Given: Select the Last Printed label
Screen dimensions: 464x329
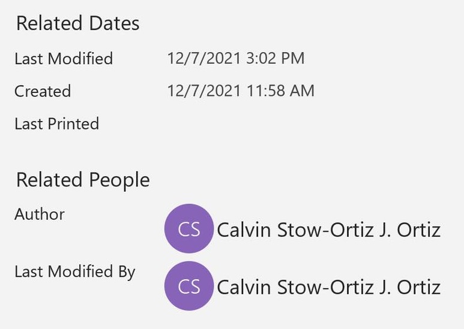Looking at the screenshot, I should tap(56, 123).
